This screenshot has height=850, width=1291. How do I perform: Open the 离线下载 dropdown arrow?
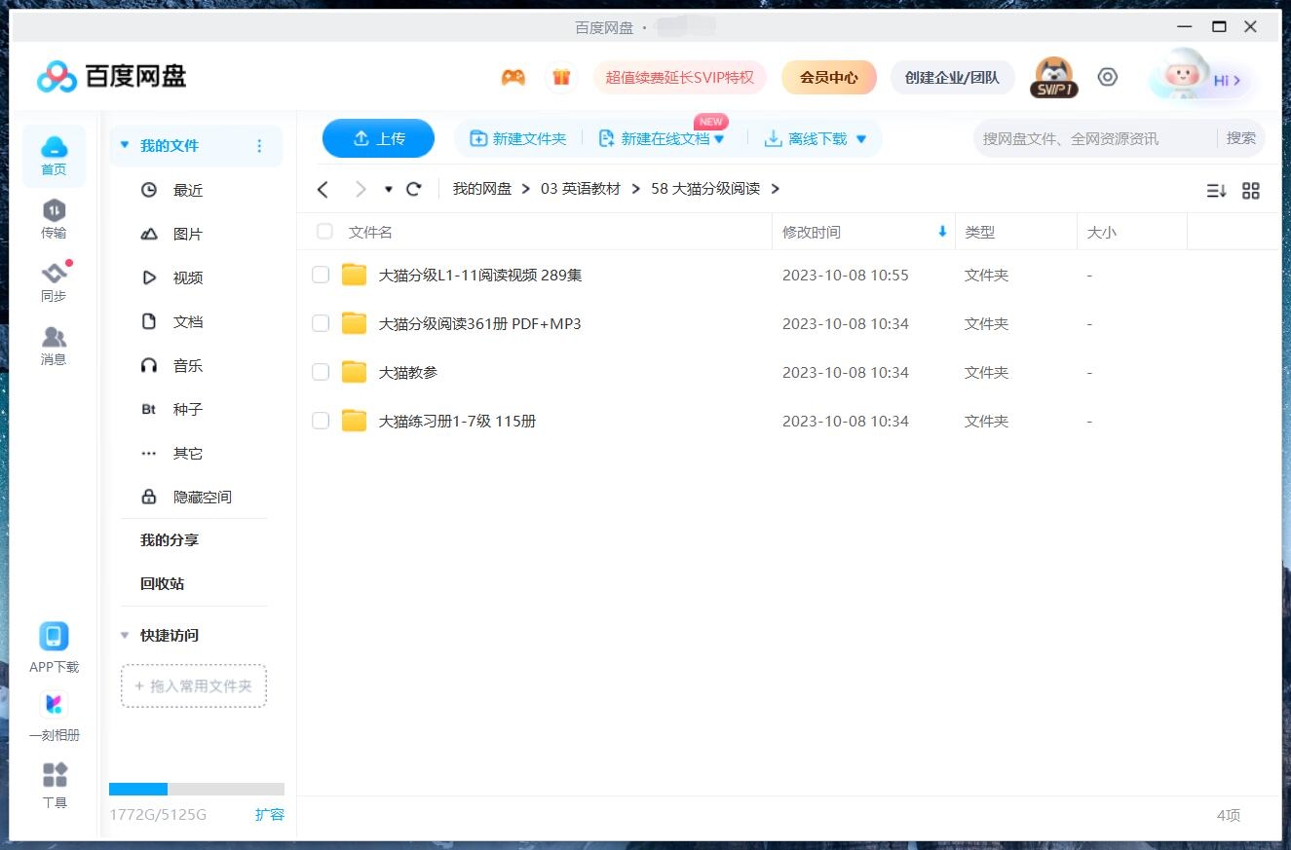pyautogui.click(x=860, y=138)
